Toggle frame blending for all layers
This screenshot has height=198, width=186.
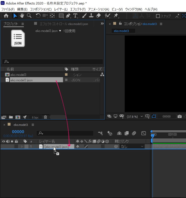126,133
